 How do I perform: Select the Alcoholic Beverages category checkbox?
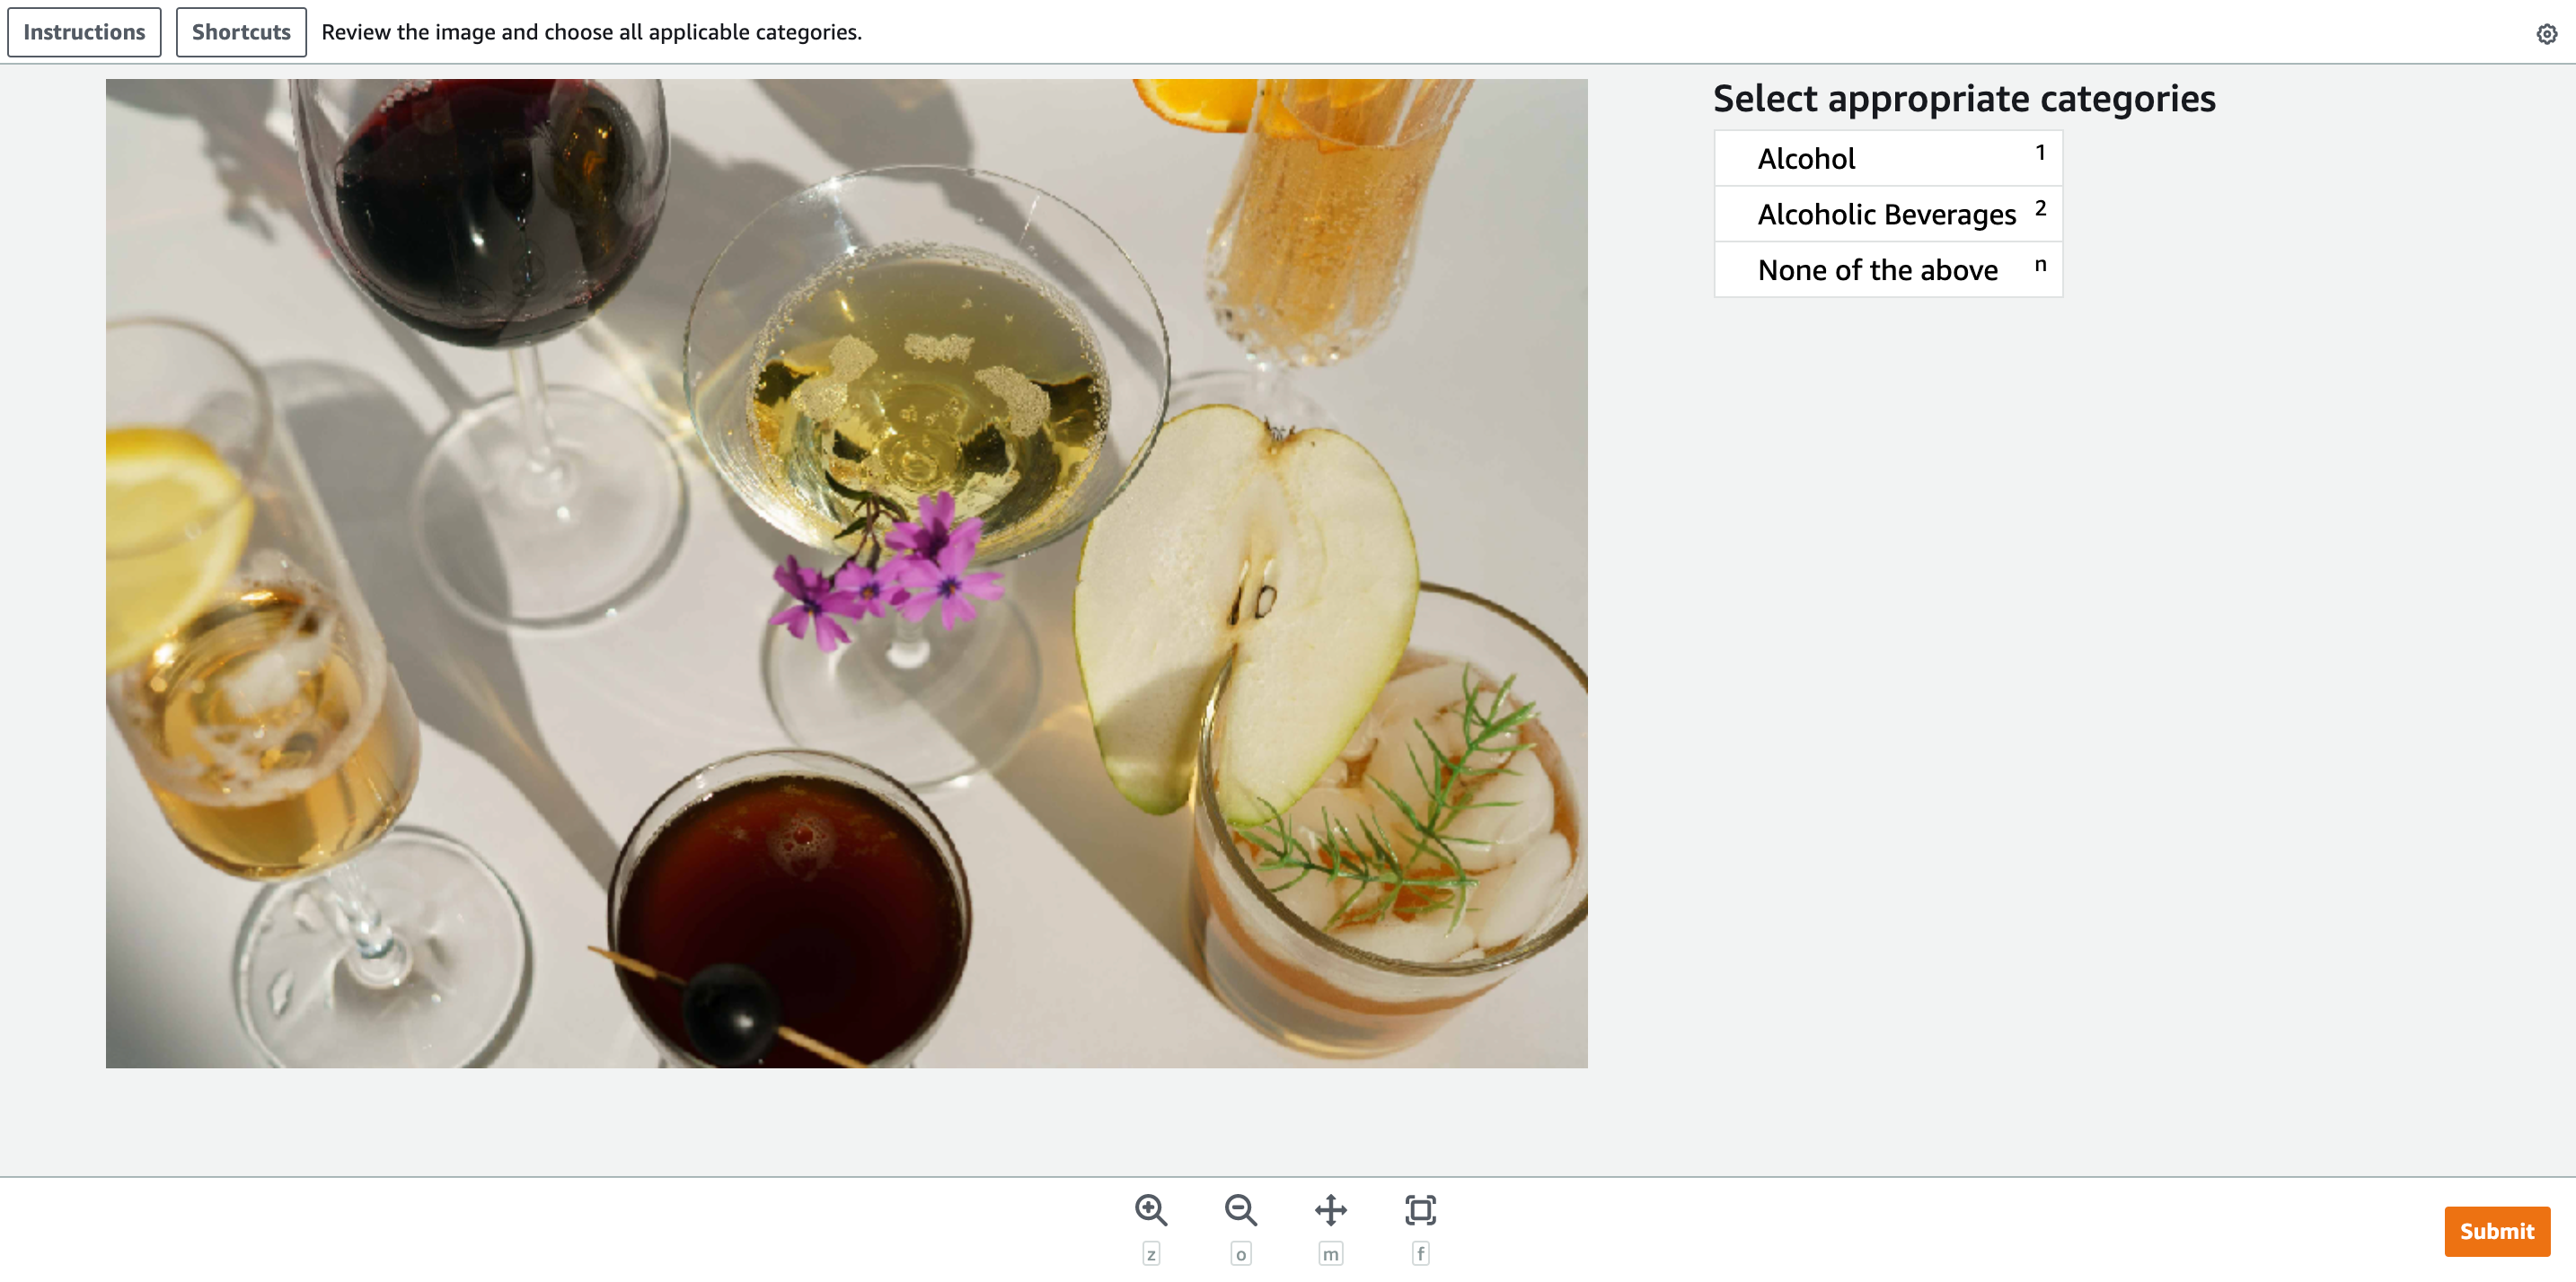pyautogui.click(x=1886, y=214)
